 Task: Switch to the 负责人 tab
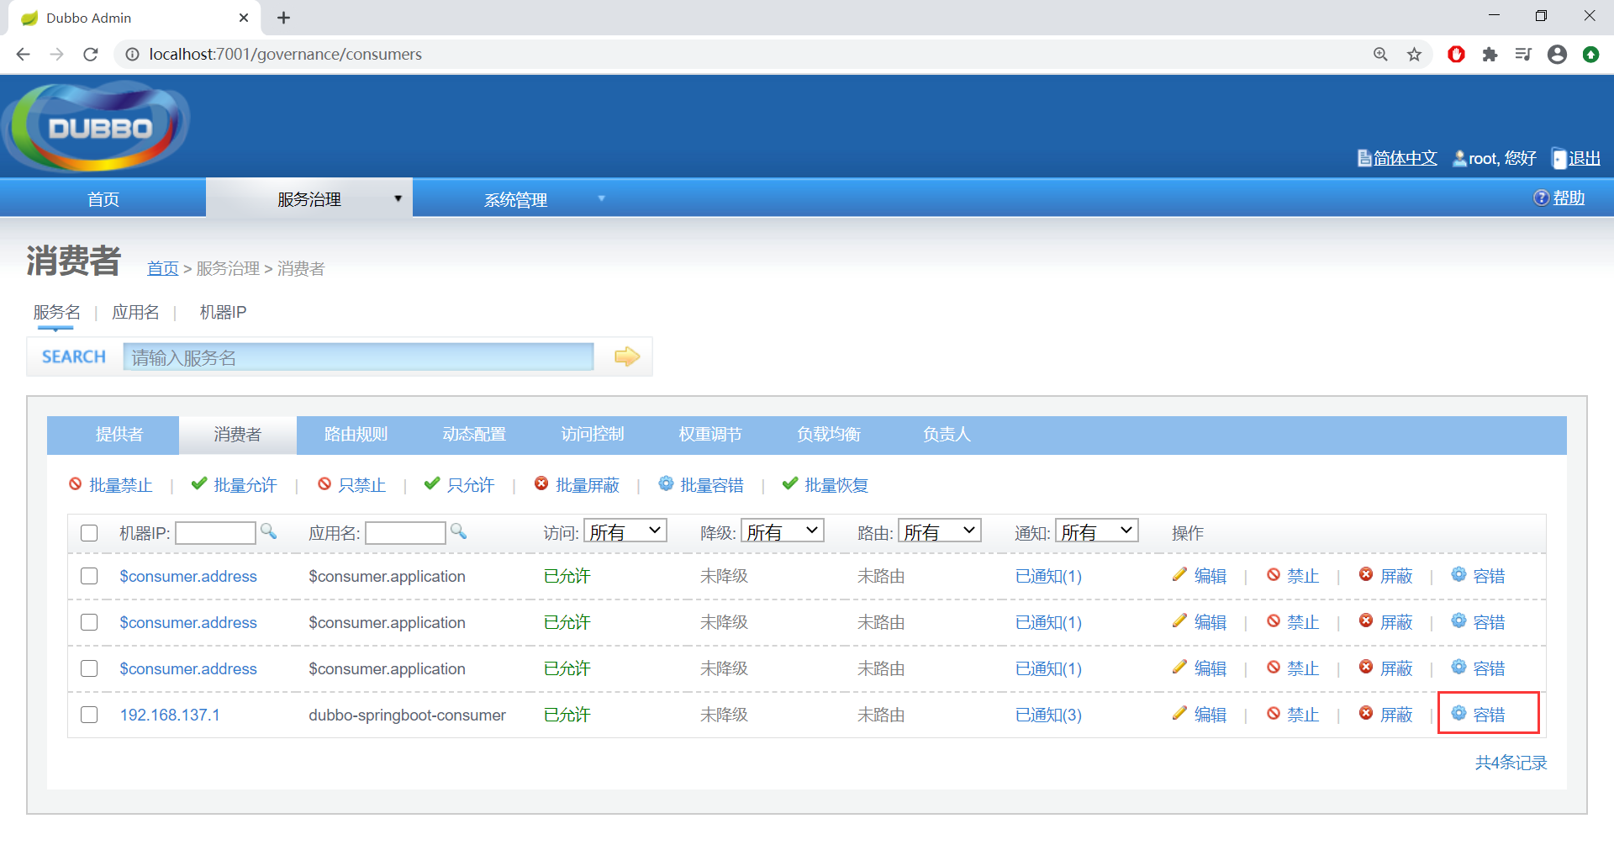click(x=947, y=435)
